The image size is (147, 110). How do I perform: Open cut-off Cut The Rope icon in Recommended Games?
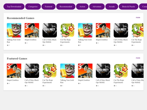pyautogui.click(x=137, y=30)
